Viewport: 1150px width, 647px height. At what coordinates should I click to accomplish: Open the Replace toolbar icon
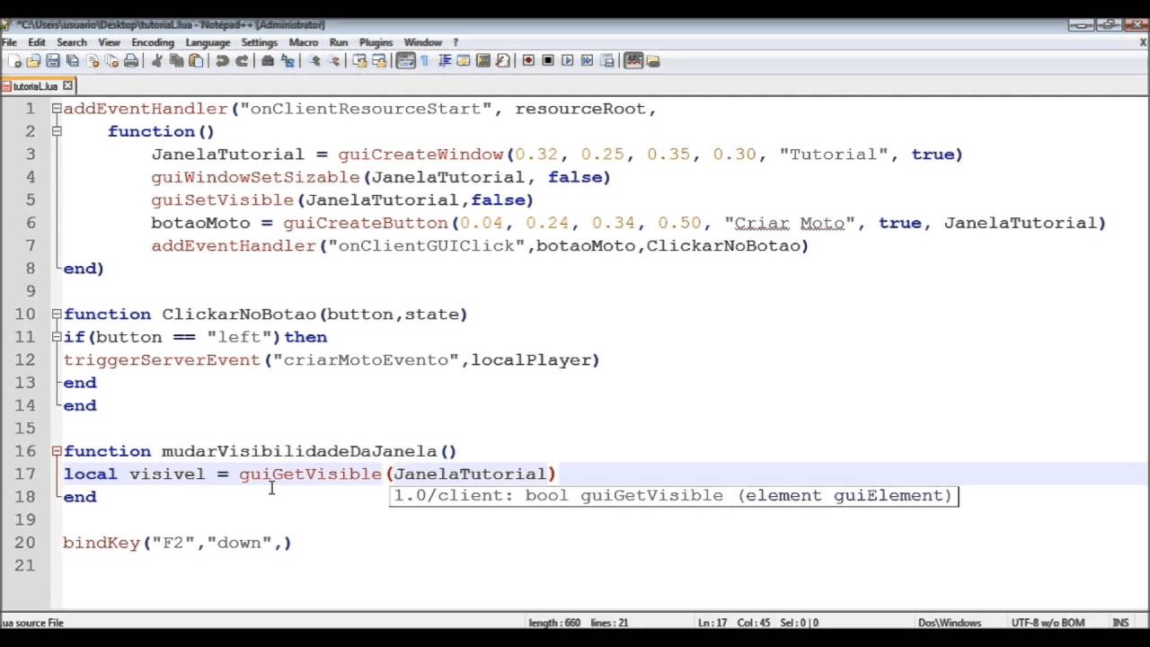coord(287,61)
